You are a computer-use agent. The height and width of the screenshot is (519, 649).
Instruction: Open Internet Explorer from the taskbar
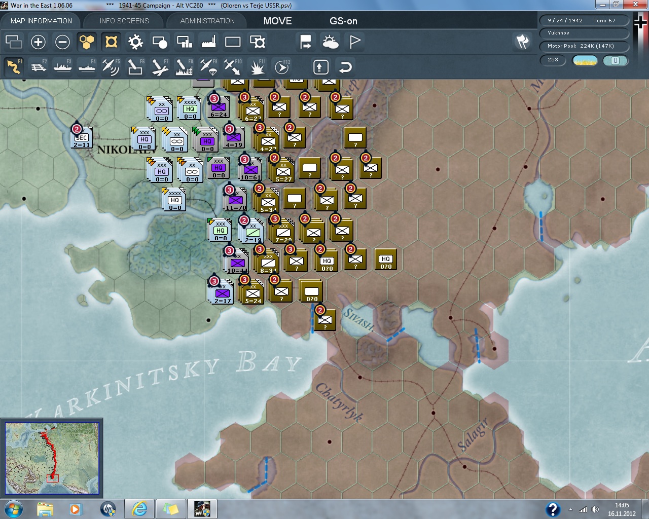click(x=139, y=509)
